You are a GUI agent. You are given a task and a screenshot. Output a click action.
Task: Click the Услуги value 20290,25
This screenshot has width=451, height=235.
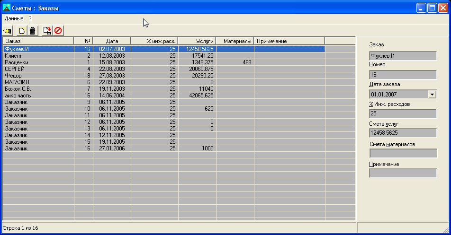click(197, 76)
